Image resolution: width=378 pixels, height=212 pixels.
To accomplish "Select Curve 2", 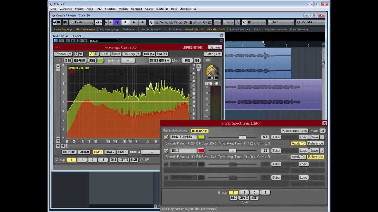I will (110, 152).
